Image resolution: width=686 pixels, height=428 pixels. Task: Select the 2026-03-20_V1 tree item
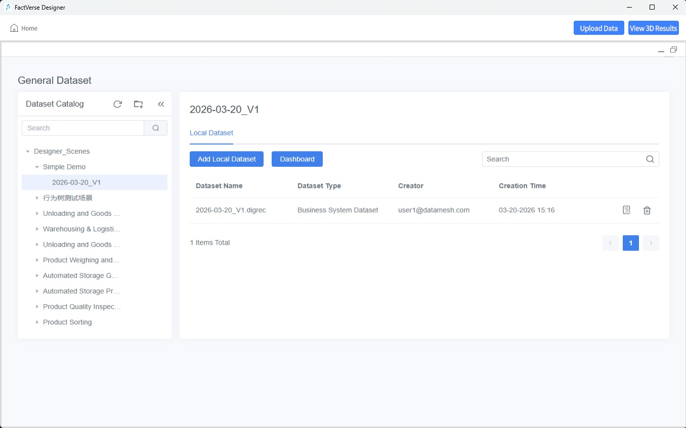(76, 182)
